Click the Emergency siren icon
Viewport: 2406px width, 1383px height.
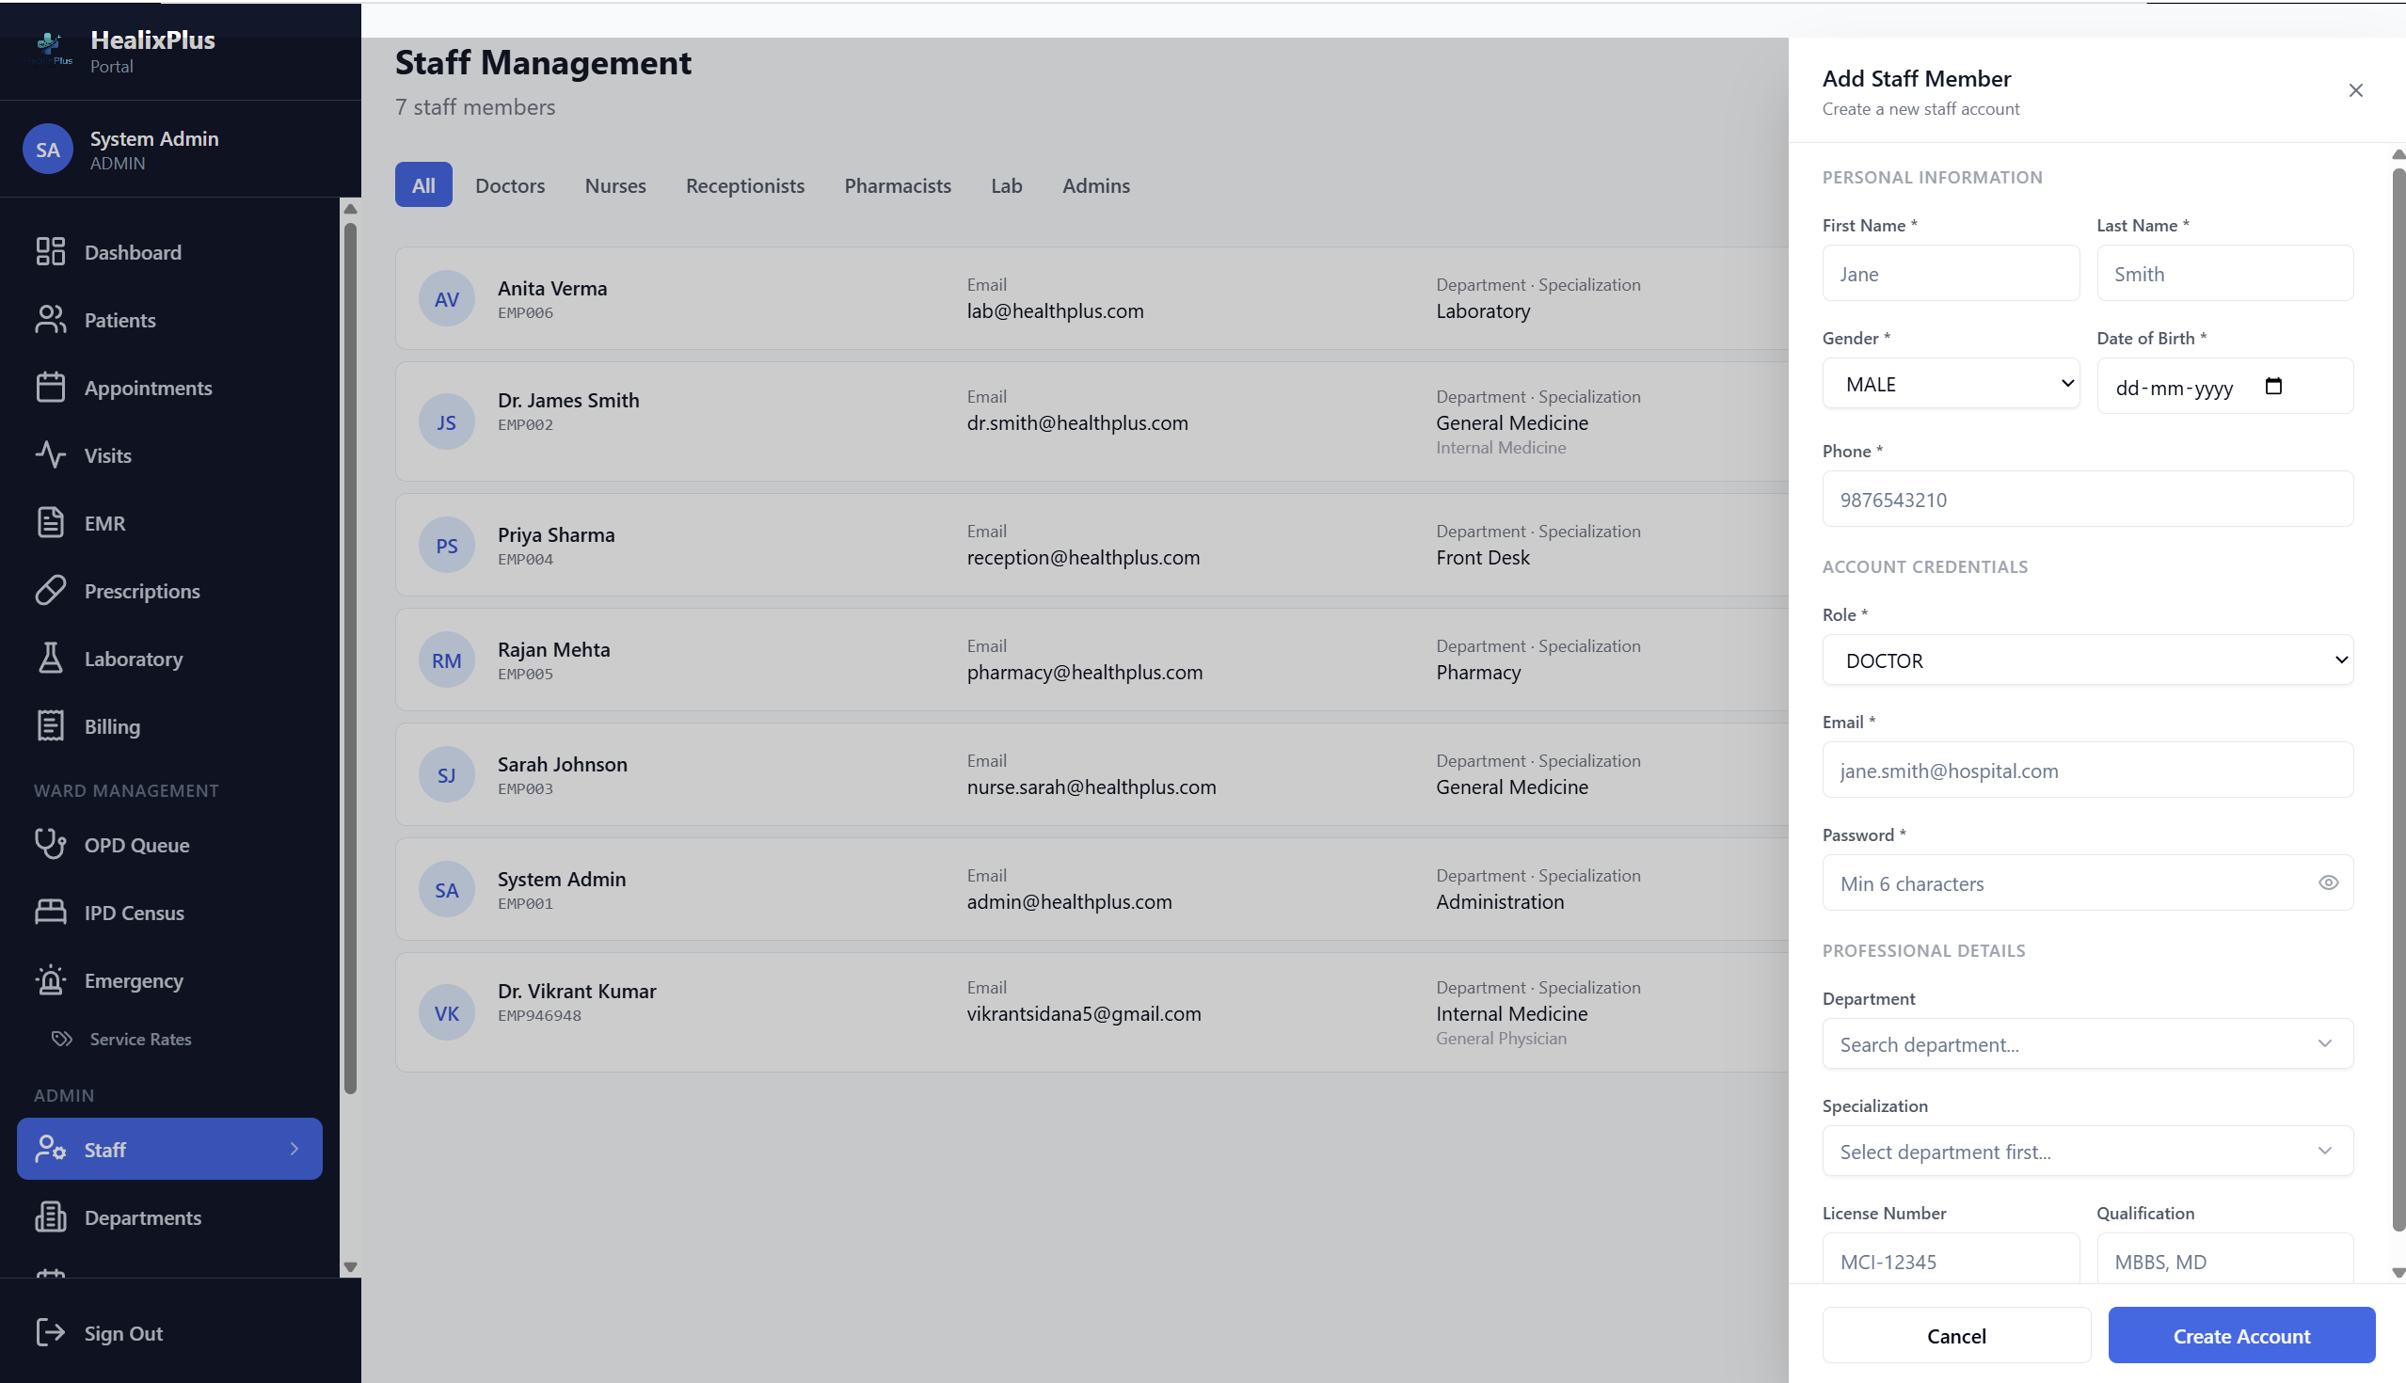tap(51, 980)
